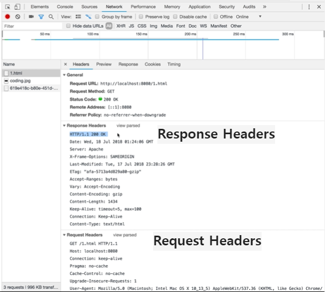Toggle the device toolbar icon
The image size is (325, 292).
17,7
